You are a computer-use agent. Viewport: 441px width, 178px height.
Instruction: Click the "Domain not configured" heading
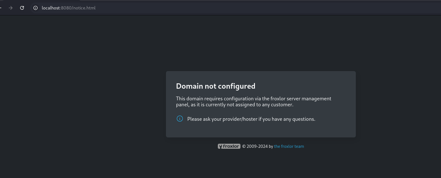point(216,86)
